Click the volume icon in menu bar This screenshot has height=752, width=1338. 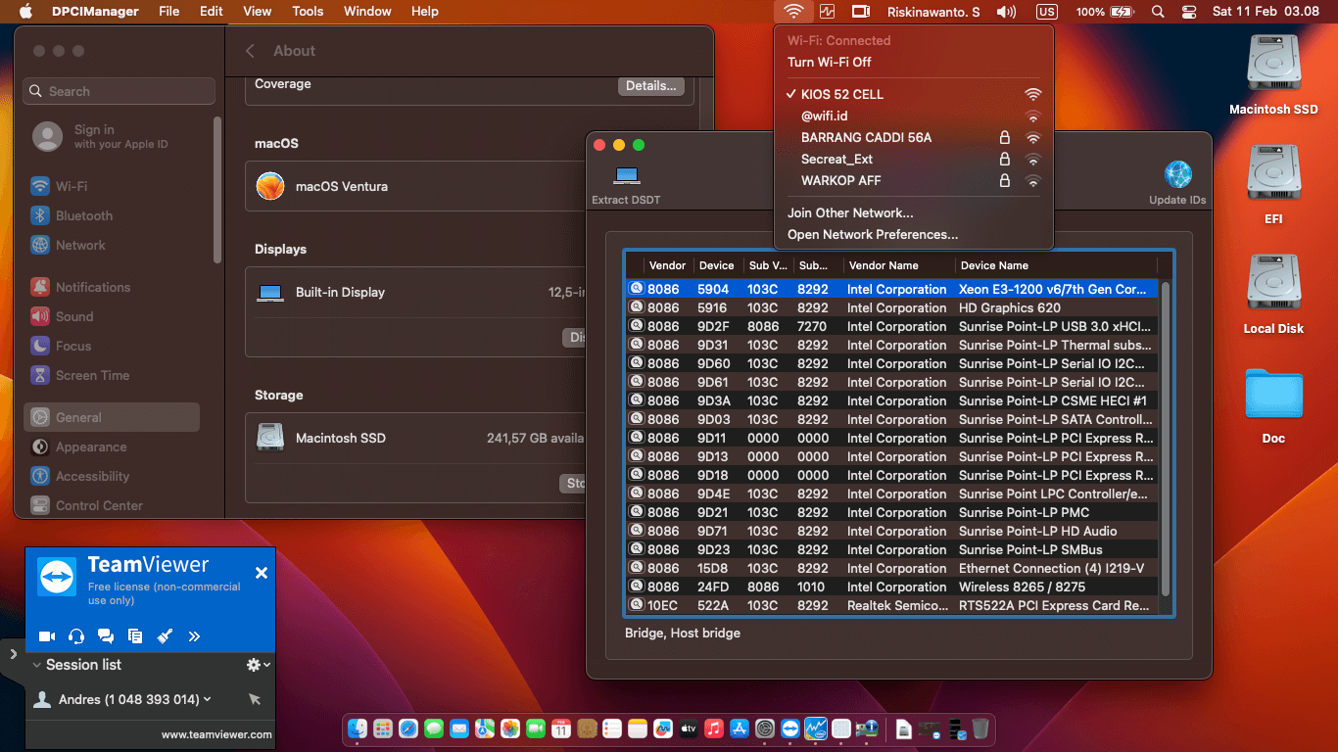pos(1006,12)
